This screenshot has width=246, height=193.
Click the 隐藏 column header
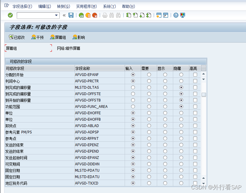click(x=181, y=68)
